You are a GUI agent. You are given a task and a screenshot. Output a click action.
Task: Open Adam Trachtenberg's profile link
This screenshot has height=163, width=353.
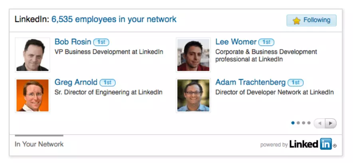[x=250, y=83]
